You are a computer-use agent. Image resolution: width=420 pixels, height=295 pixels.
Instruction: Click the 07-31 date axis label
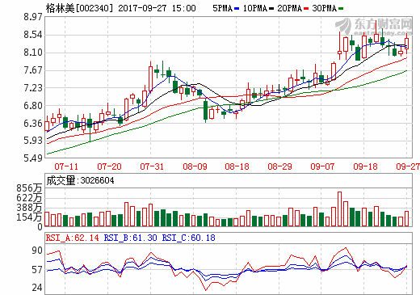[152, 166]
